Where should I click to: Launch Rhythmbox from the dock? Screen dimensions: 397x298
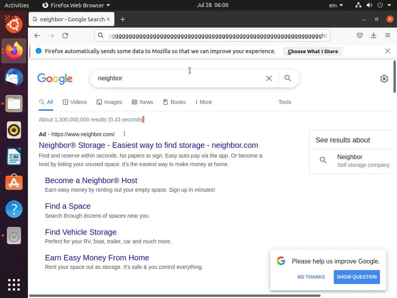pyautogui.click(x=14, y=130)
